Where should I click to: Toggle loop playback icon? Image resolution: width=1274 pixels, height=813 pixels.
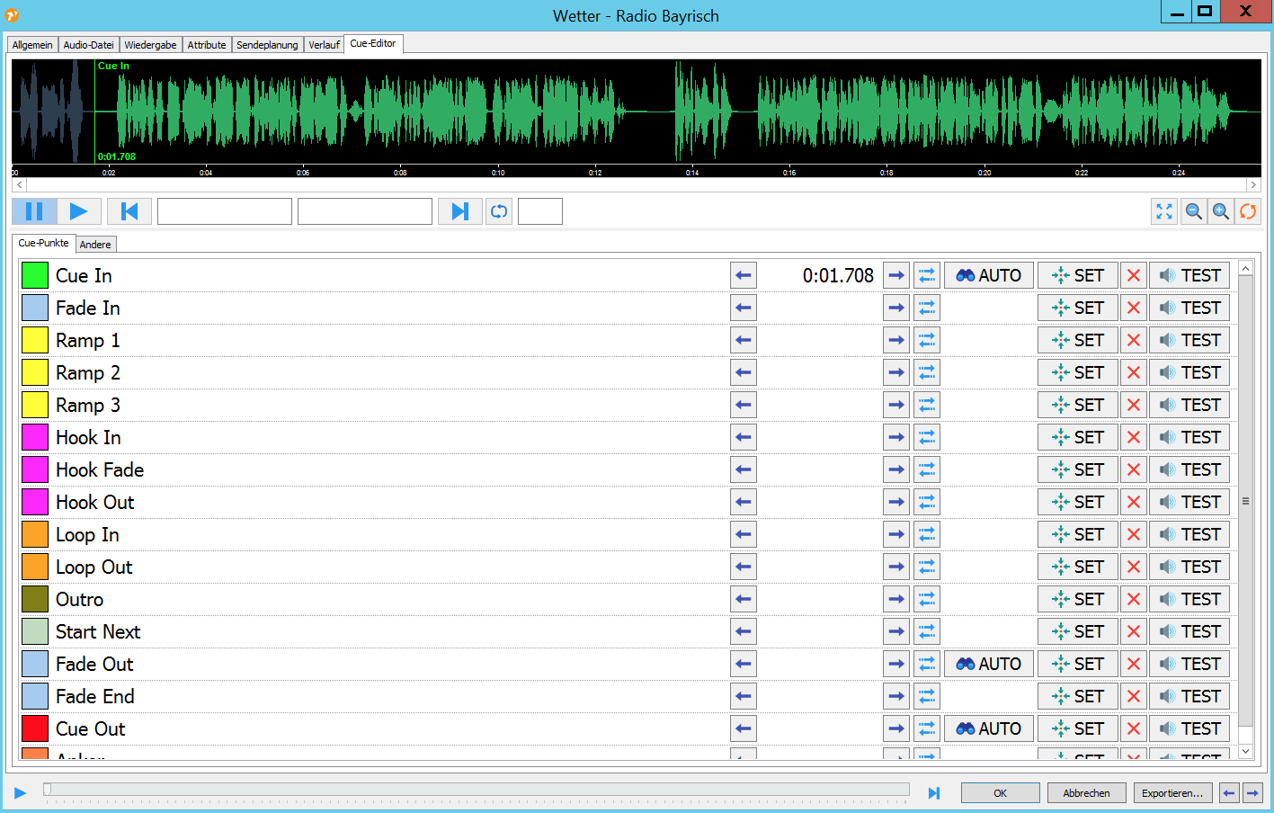(499, 211)
